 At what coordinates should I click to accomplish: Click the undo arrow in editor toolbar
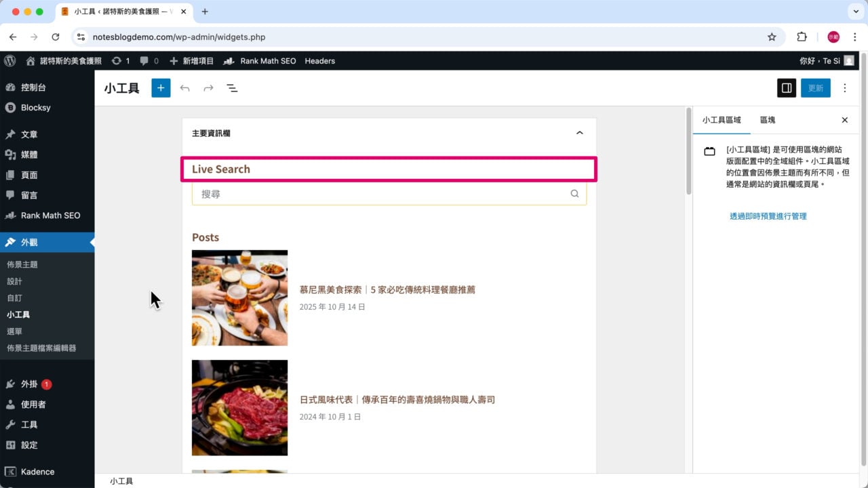click(184, 88)
